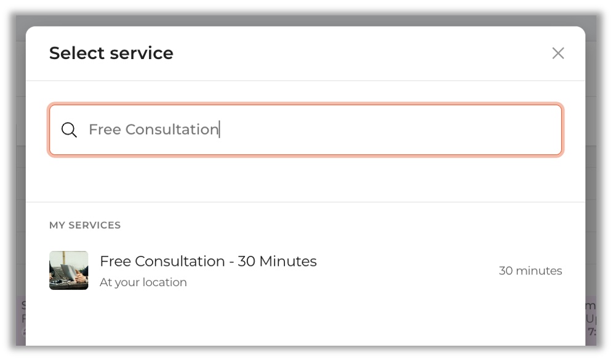613x358 pixels.
Task: Click the "At your location" subtitle
Action: click(143, 282)
